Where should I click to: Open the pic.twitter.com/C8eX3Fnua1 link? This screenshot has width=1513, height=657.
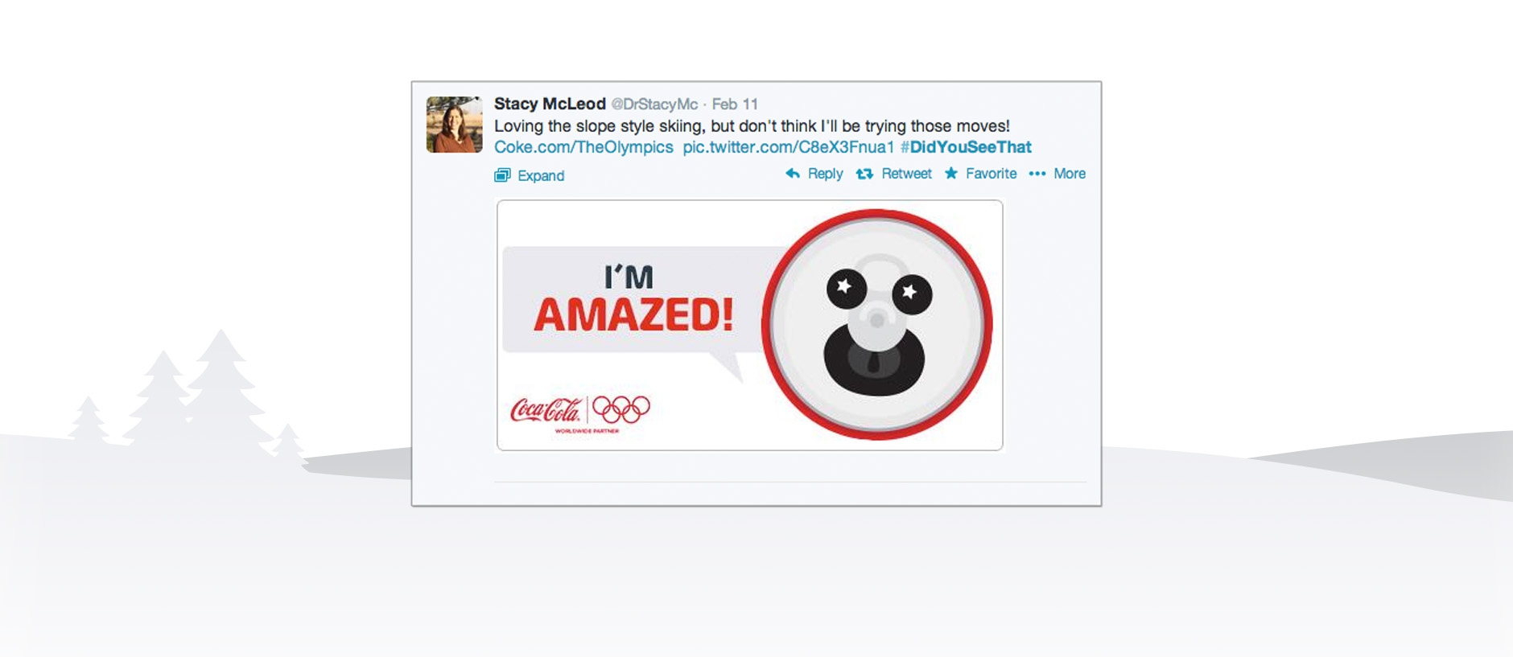(x=788, y=147)
